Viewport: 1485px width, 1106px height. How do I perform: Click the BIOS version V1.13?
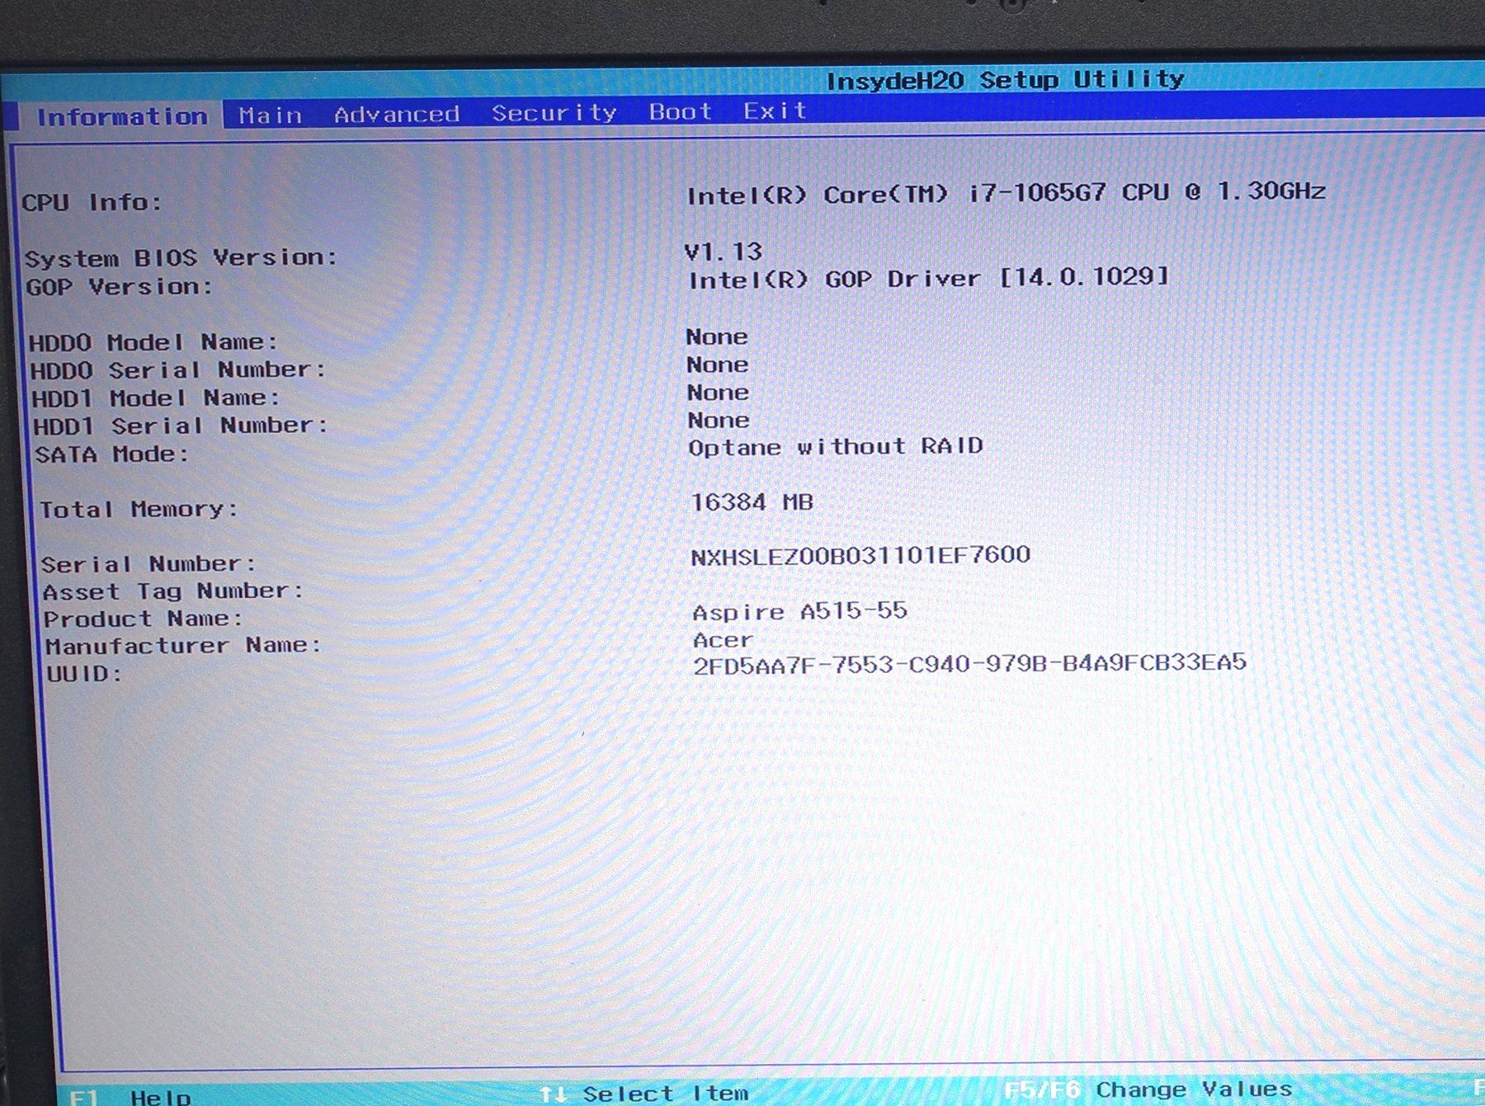pos(724,252)
